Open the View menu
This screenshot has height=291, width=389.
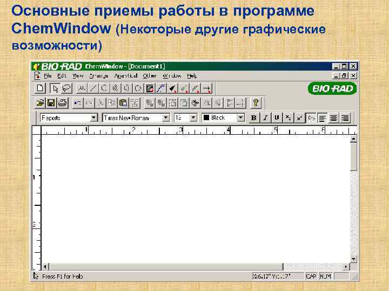(x=78, y=76)
